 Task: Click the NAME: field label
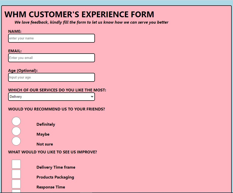point(15,31)
